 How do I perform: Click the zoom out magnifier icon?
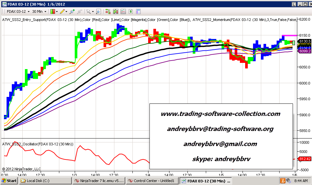pos(79,11)
